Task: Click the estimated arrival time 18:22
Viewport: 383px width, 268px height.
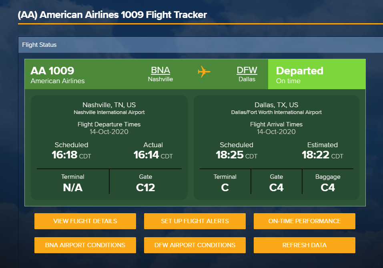Action: point(316,155)
